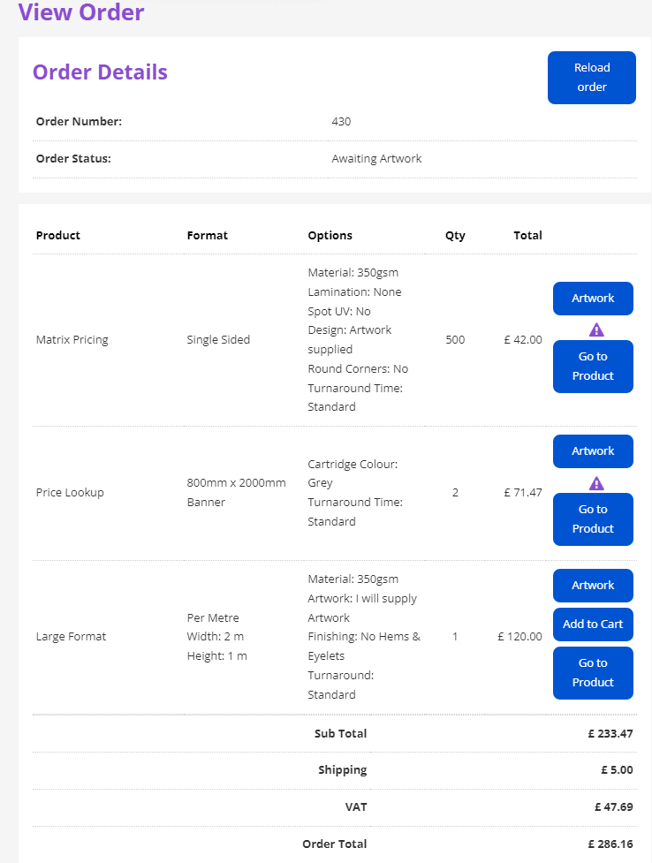Click the Order Details heading
652x863 pixels.
tap(100, 72)
